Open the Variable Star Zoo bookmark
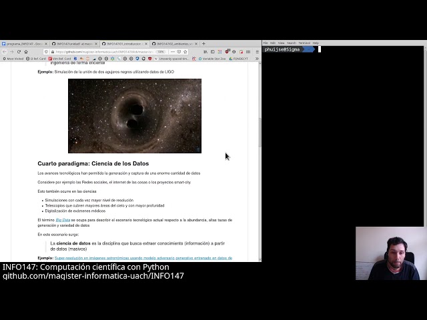427x320 pixels. tap(213, 59)
